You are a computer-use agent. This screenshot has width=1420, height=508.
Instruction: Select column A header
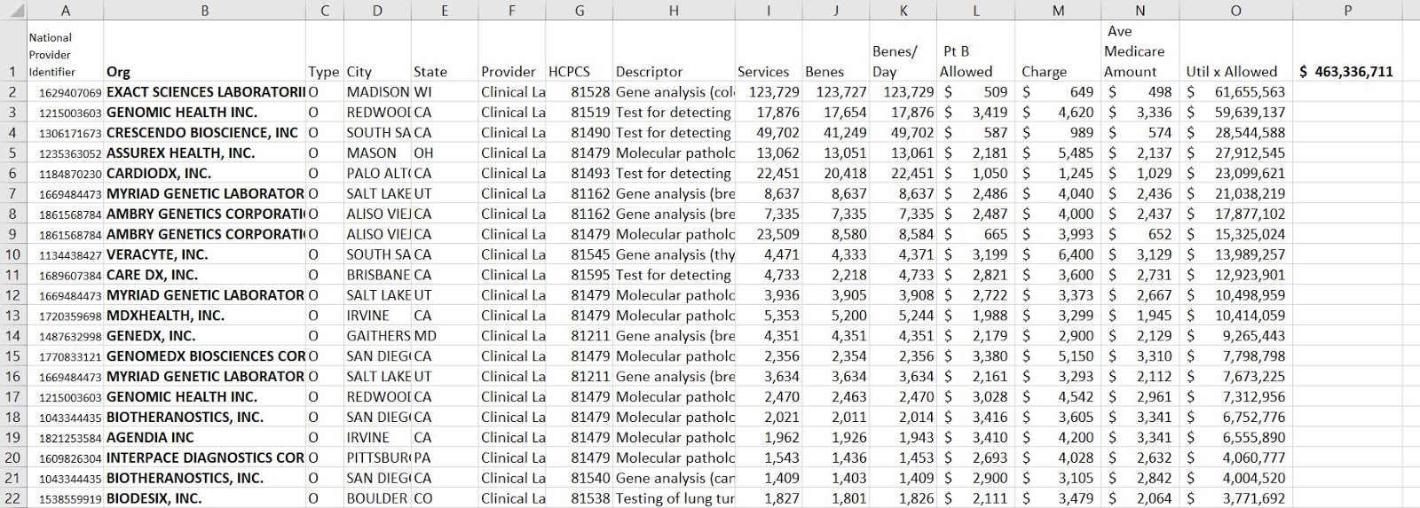[x=65, y=11]
